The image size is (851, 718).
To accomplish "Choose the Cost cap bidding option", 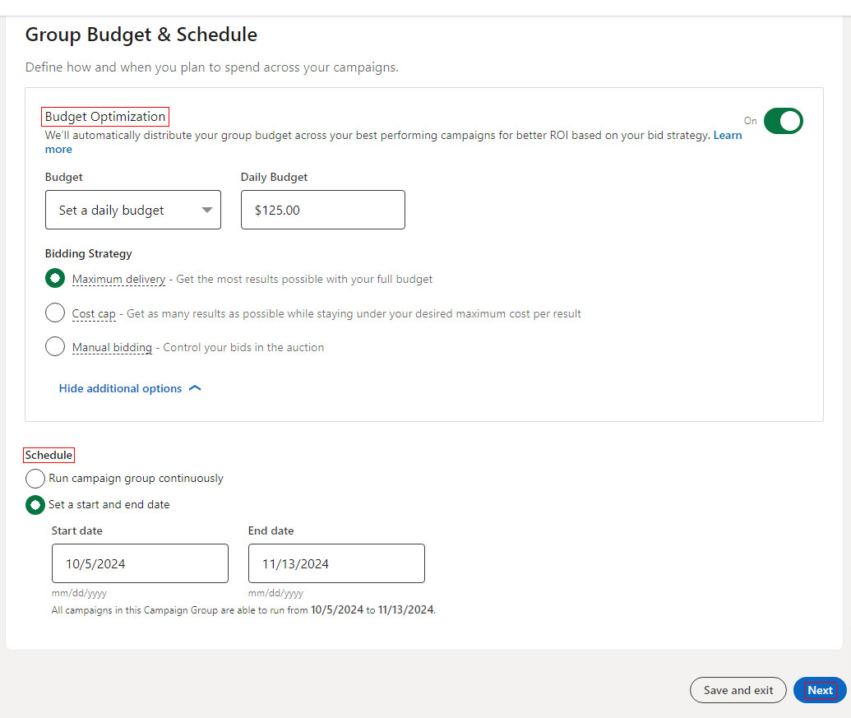I will pos(55,313).
